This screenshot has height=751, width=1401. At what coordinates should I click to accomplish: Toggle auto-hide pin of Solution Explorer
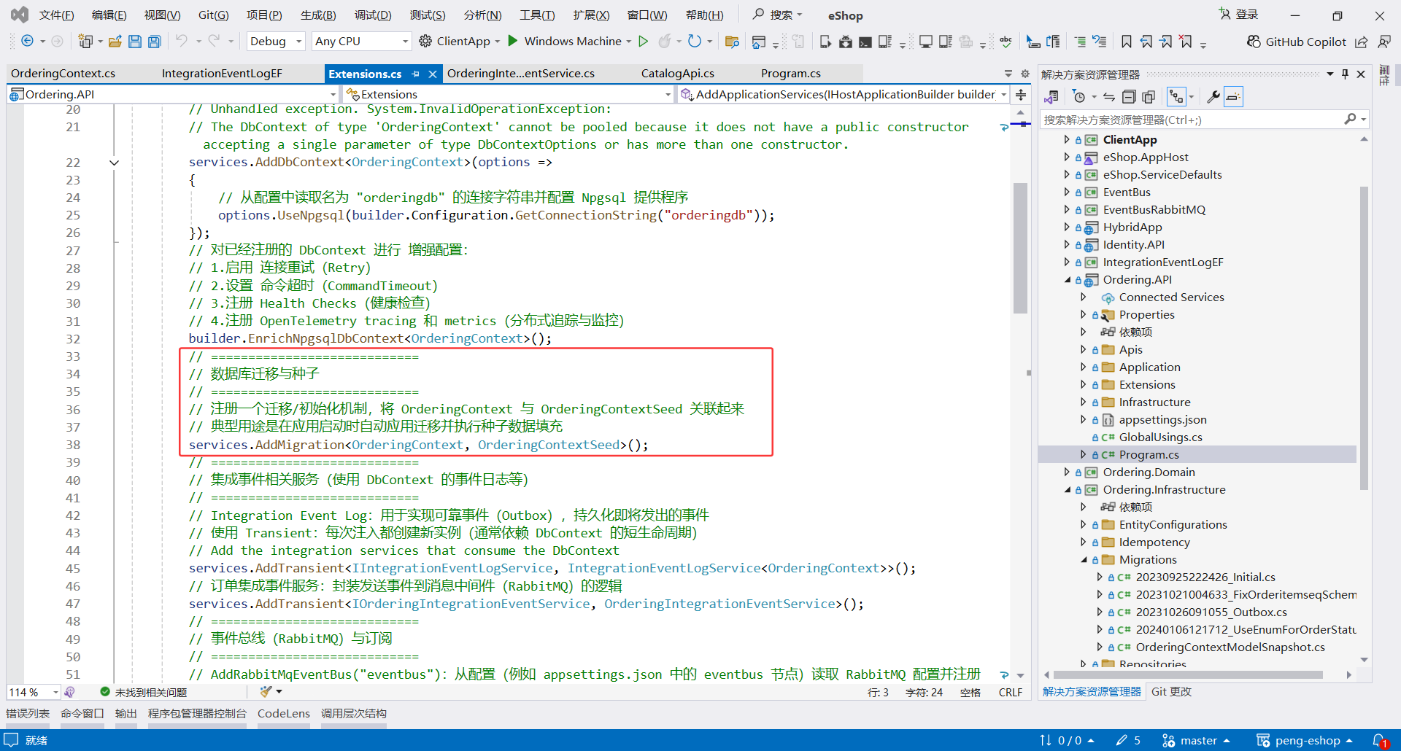coord(1346,74)
